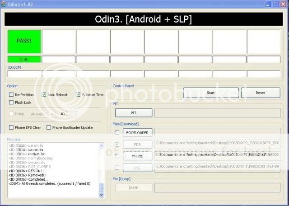This screenshot has width=289, height=206.
Task: Tick the Dump checkbox
Action: (11, 114)
